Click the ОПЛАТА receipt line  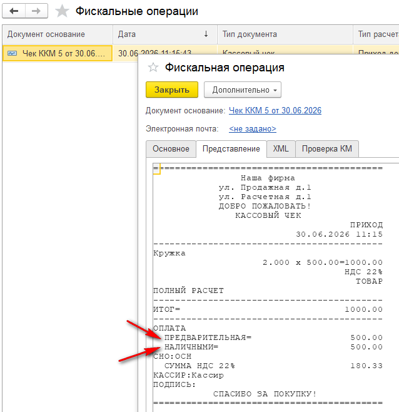pos(169,328)
